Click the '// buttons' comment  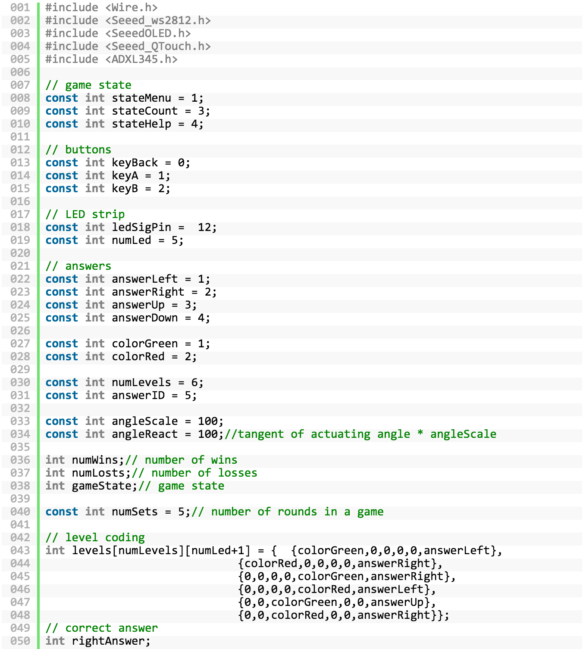78,150
